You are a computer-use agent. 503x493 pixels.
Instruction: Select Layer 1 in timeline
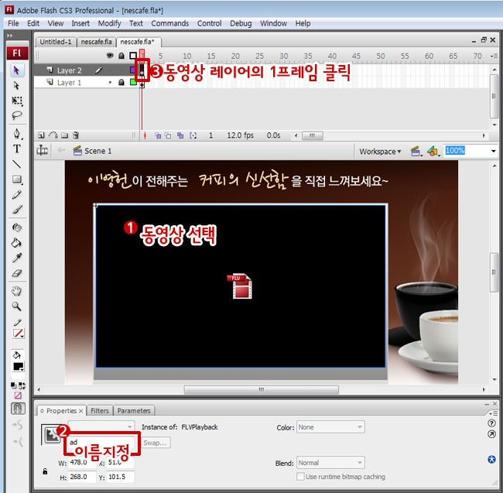[x=69, y=83]
